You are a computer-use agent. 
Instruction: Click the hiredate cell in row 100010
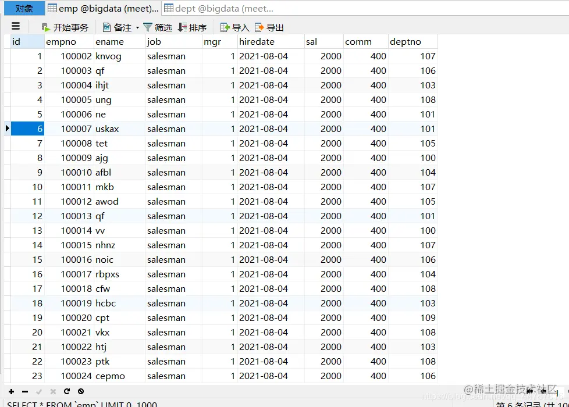coord(271,172)
